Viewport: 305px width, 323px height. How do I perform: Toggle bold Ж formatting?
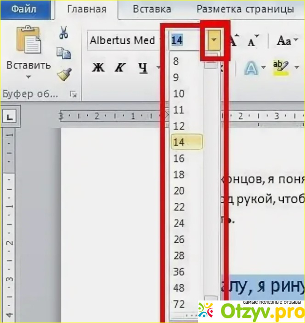point(98,68)
